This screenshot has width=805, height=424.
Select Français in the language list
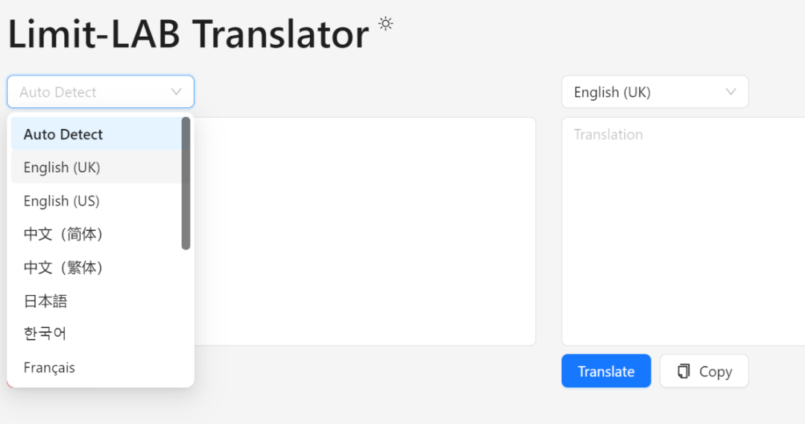coord(49,367)
